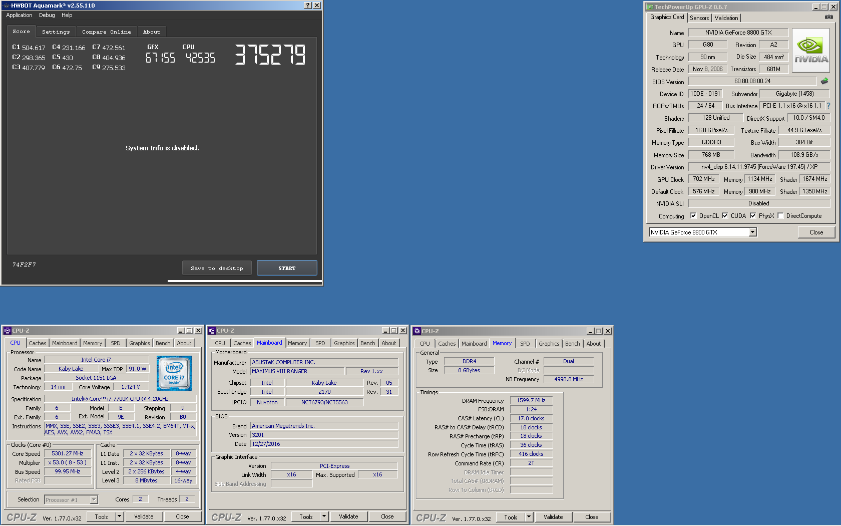Click the Aquamark benchmark progress bar
Screen dimensions: 841x526
(245, 281)
